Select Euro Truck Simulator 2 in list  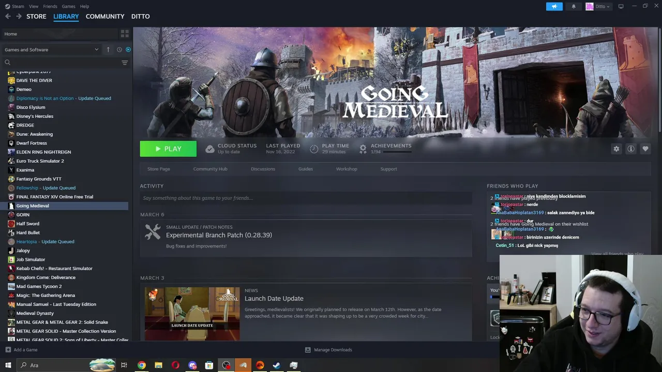[40, 161]
